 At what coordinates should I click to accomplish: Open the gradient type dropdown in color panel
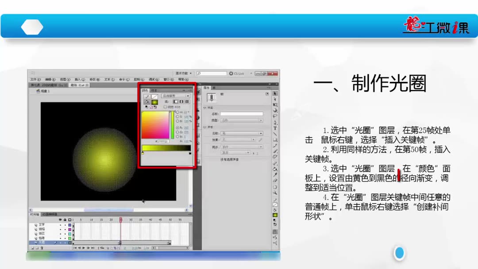coord(176,96)
